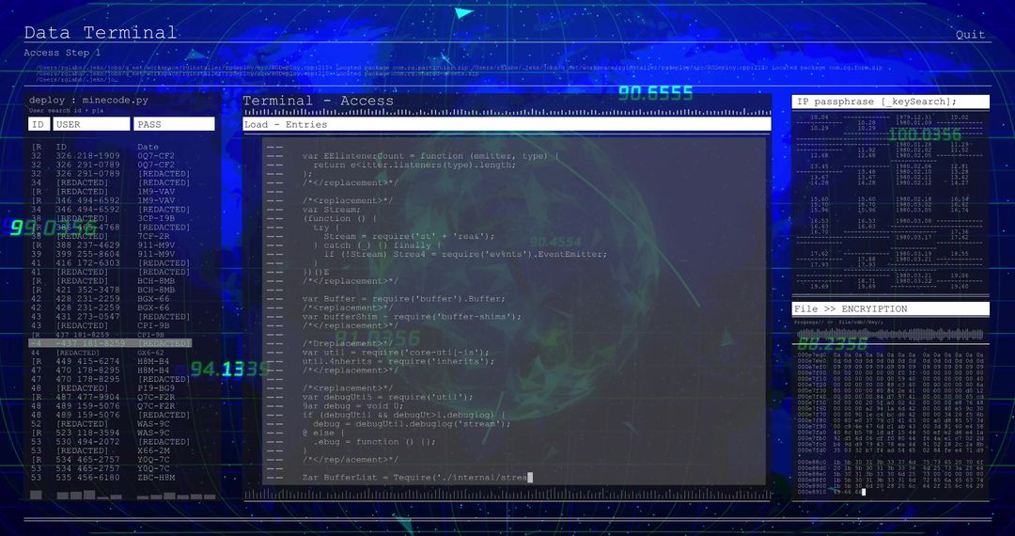
Task: Select user entry 421 352-3478
Action: pos(87,290)
